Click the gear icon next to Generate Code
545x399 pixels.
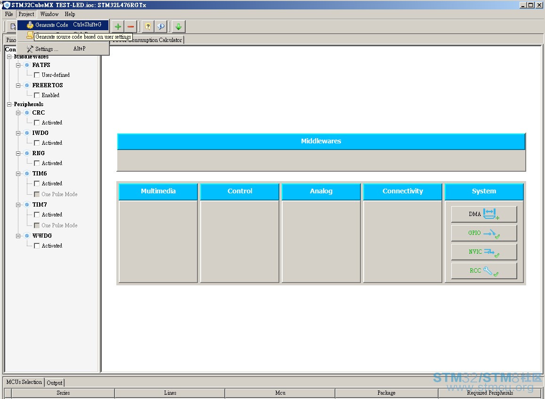[x=30, y=25]
